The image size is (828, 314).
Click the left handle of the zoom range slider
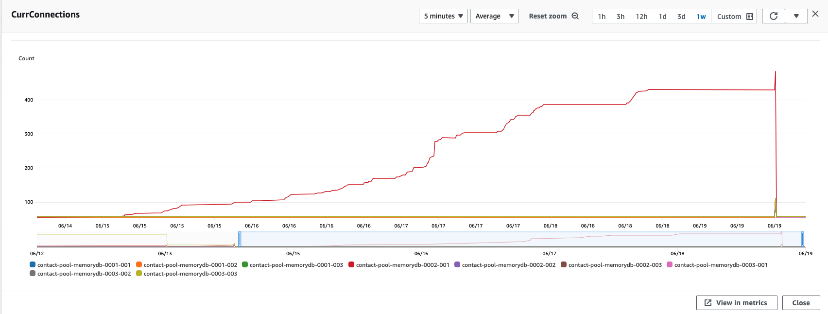(240, 239)
